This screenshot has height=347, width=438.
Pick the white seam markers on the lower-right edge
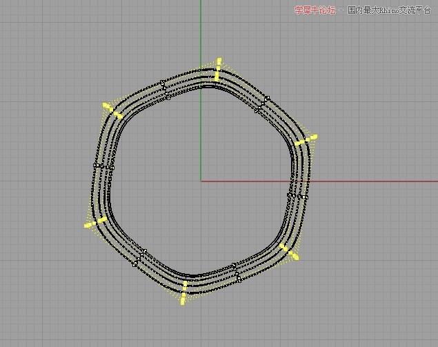[237, 272]
